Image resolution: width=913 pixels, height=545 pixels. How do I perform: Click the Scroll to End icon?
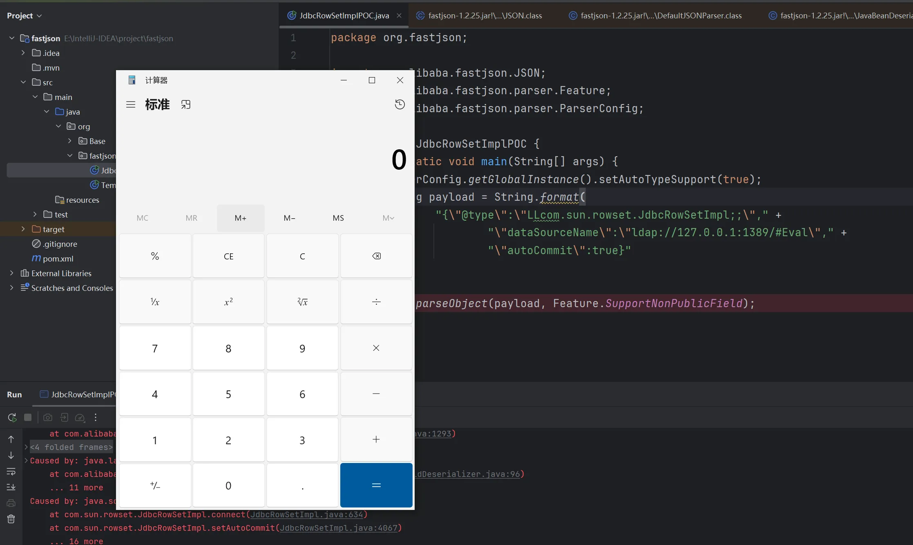tap(11, 487)
